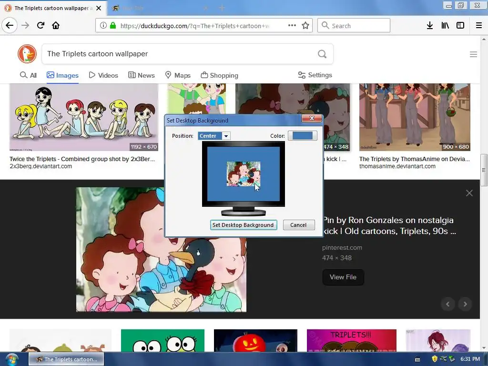Submit search with the magnifier icon
488x366 pixels.
322,54
